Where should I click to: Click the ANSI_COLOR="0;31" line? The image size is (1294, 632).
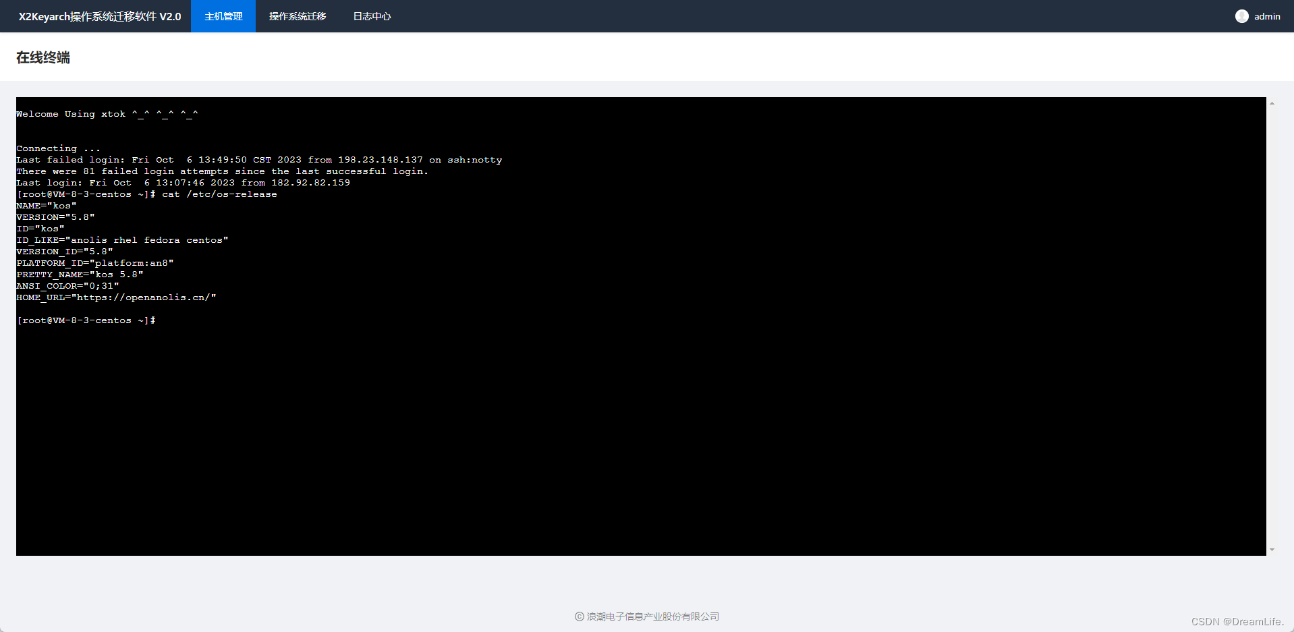click(67, 286)
